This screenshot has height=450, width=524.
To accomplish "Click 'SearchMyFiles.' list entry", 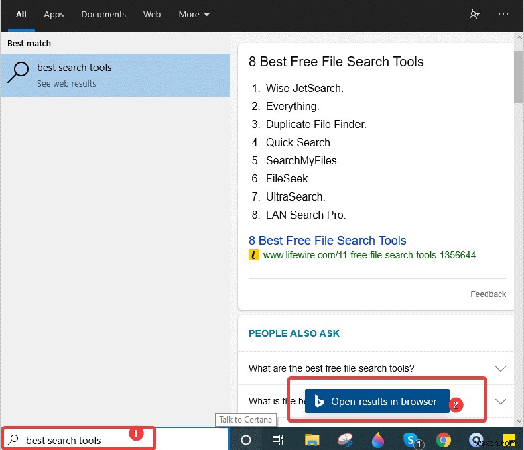I will [302, 160].
